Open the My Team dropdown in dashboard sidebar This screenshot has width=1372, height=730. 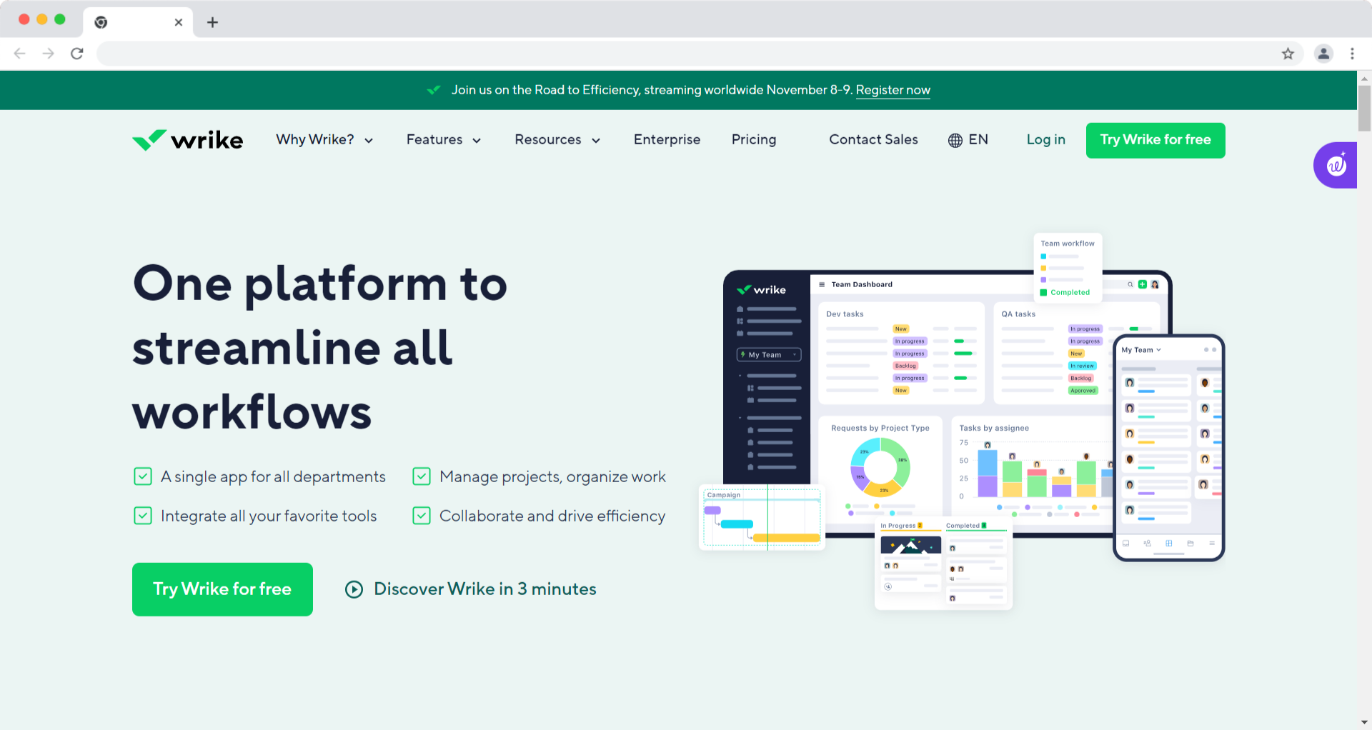click(x=769, y=355)
